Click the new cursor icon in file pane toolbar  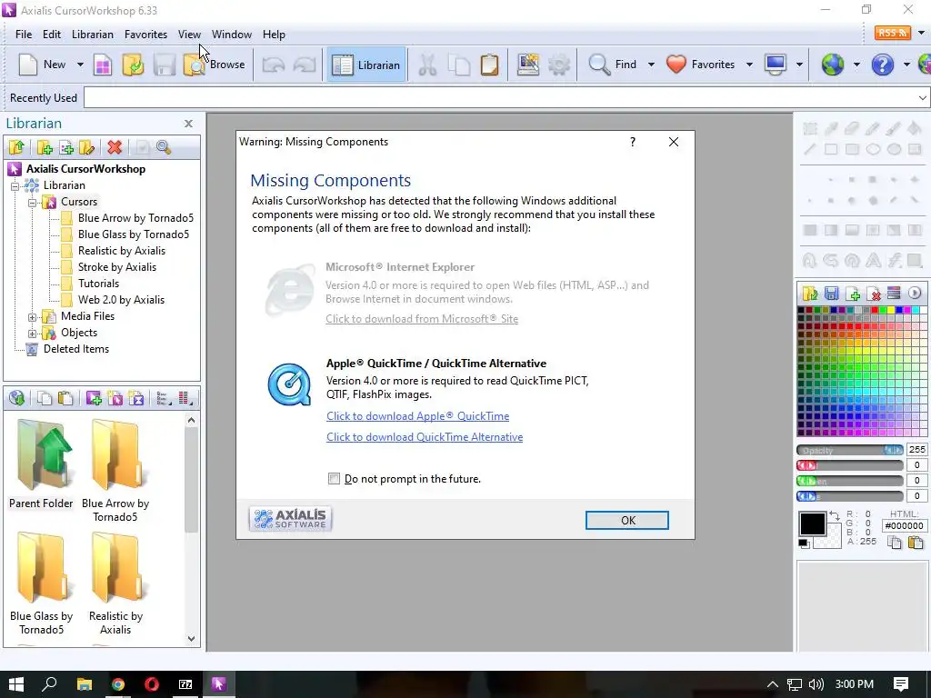tap(94, 398)
